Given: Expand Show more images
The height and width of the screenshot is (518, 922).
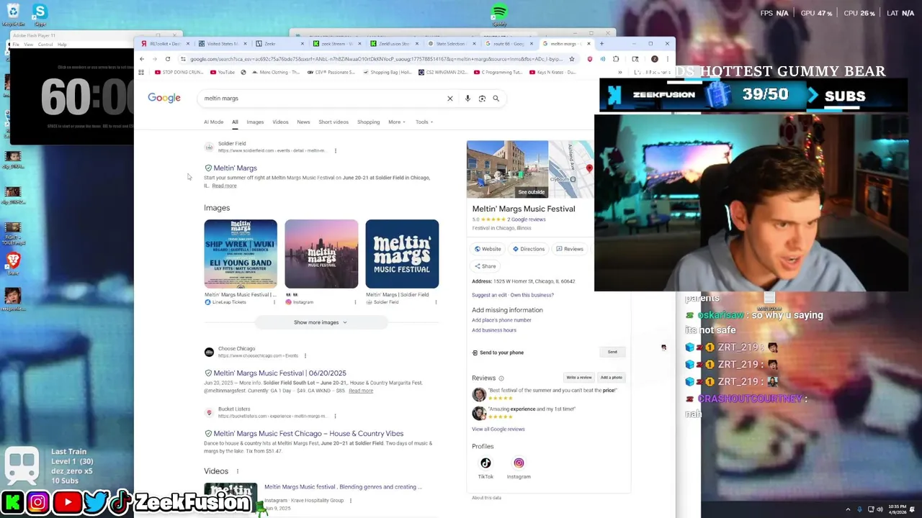Looking at the screenshot, I should point(320,322).
